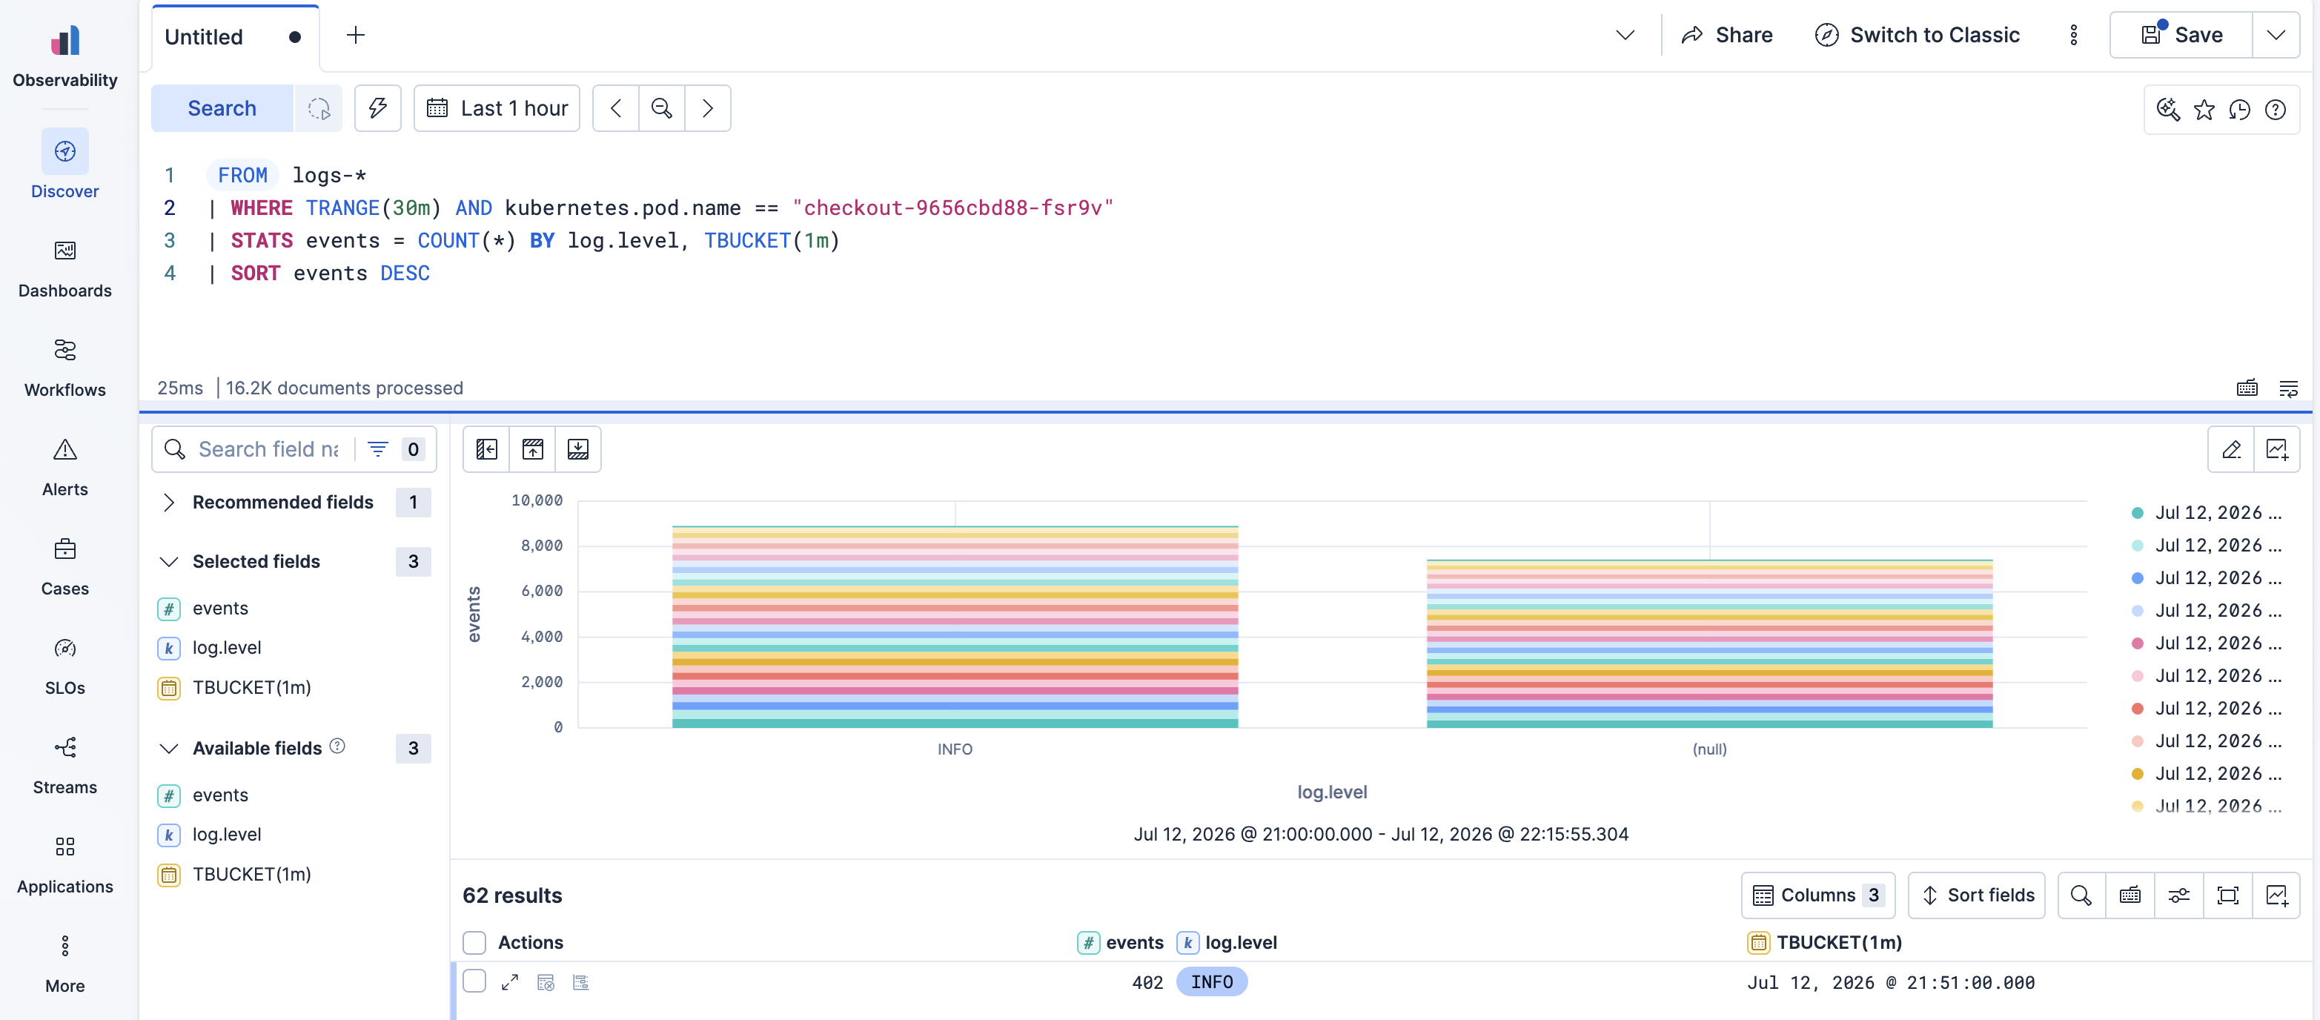The width and height of the screenshot is (2320, 1020).
Task: Click the hide table icon above the chart
Action: 578,448
